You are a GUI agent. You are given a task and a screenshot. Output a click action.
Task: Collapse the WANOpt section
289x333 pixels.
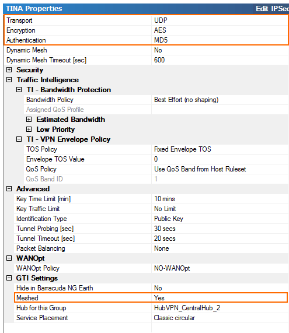point(9,258)
